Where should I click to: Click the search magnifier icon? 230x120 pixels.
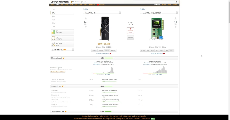coord(176,2)
